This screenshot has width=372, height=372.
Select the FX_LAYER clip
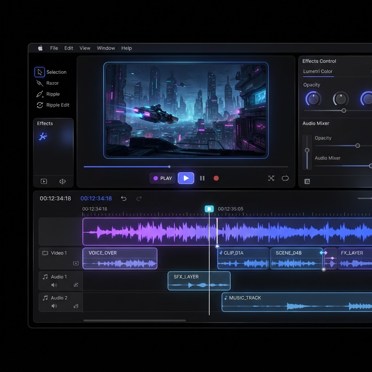tap(355, 258)
